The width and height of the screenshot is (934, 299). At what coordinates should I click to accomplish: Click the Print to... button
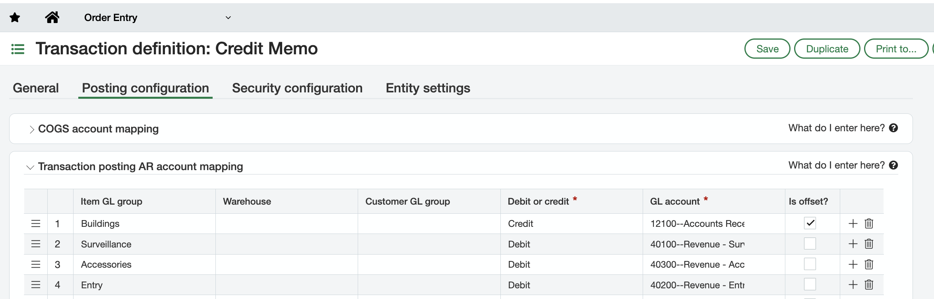coord(896,49)
